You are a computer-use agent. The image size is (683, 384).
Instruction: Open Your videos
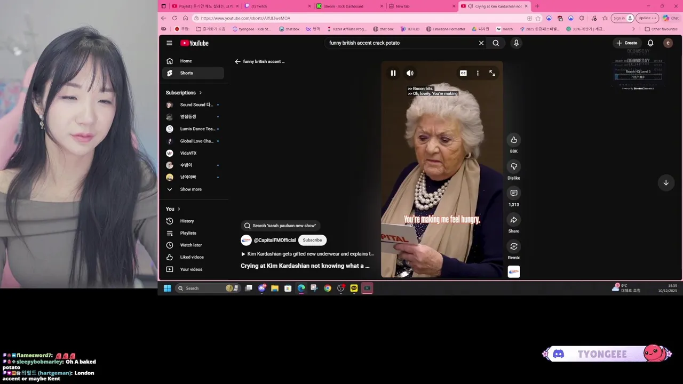[x=193, y=269]
